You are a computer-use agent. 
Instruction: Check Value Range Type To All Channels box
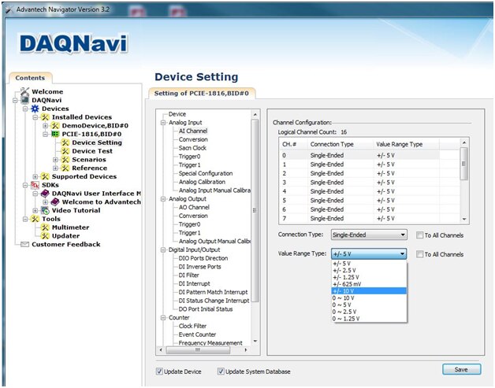[x=419, y=254]
